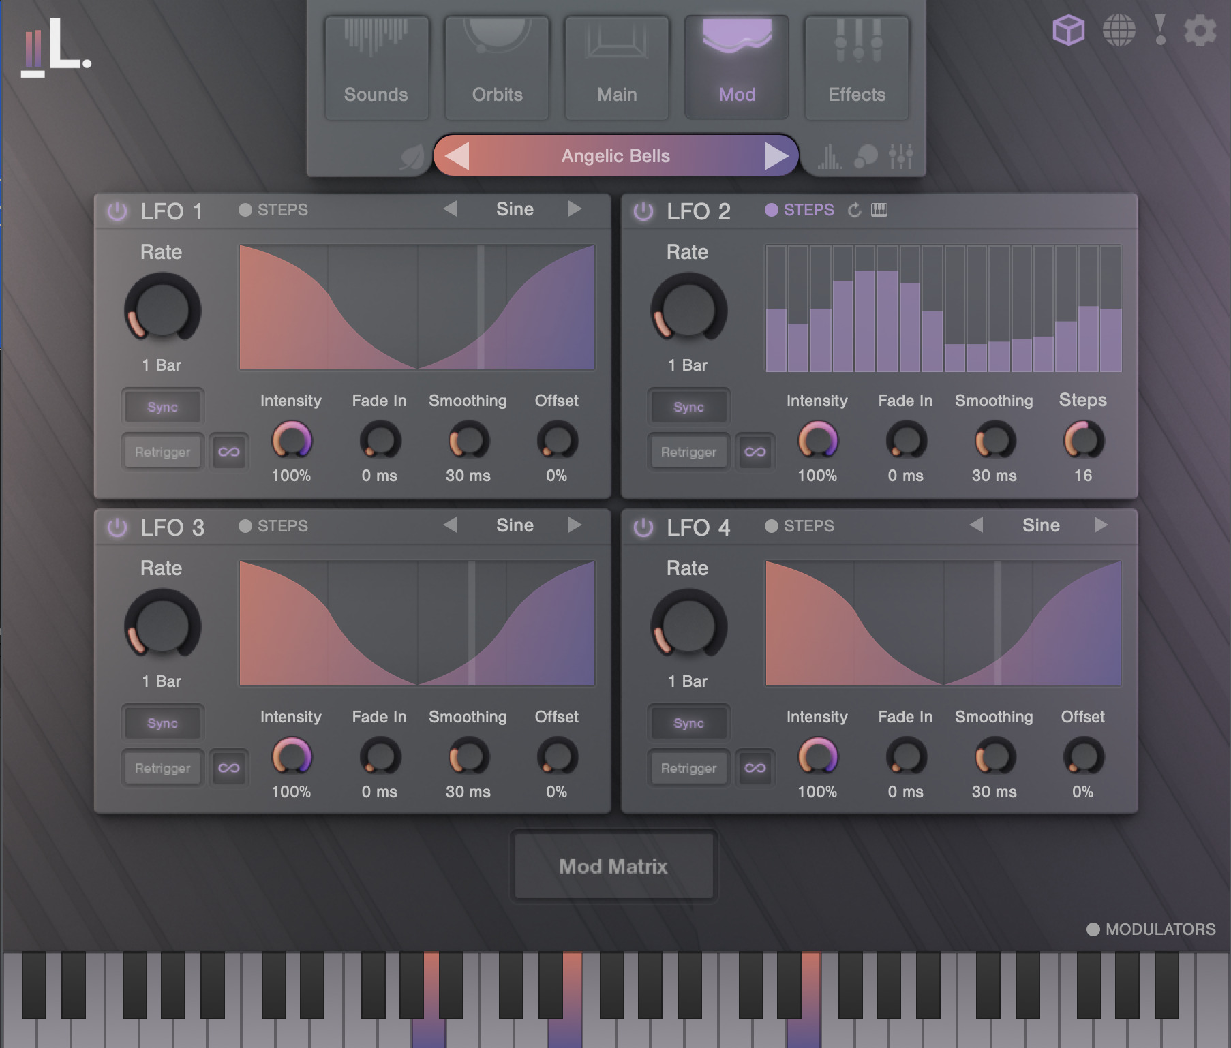The image size is (1231, 1048).
Task: Toggle LFO 3 power button
Action: [117, 527]
